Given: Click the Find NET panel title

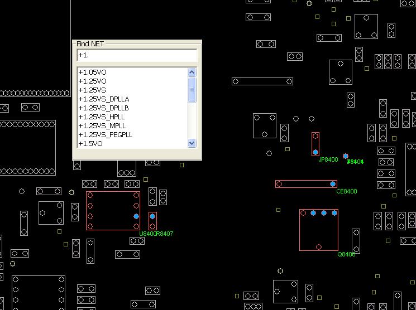Looking at the screenshot, I should pyautogui.click(x=90, y=44).
